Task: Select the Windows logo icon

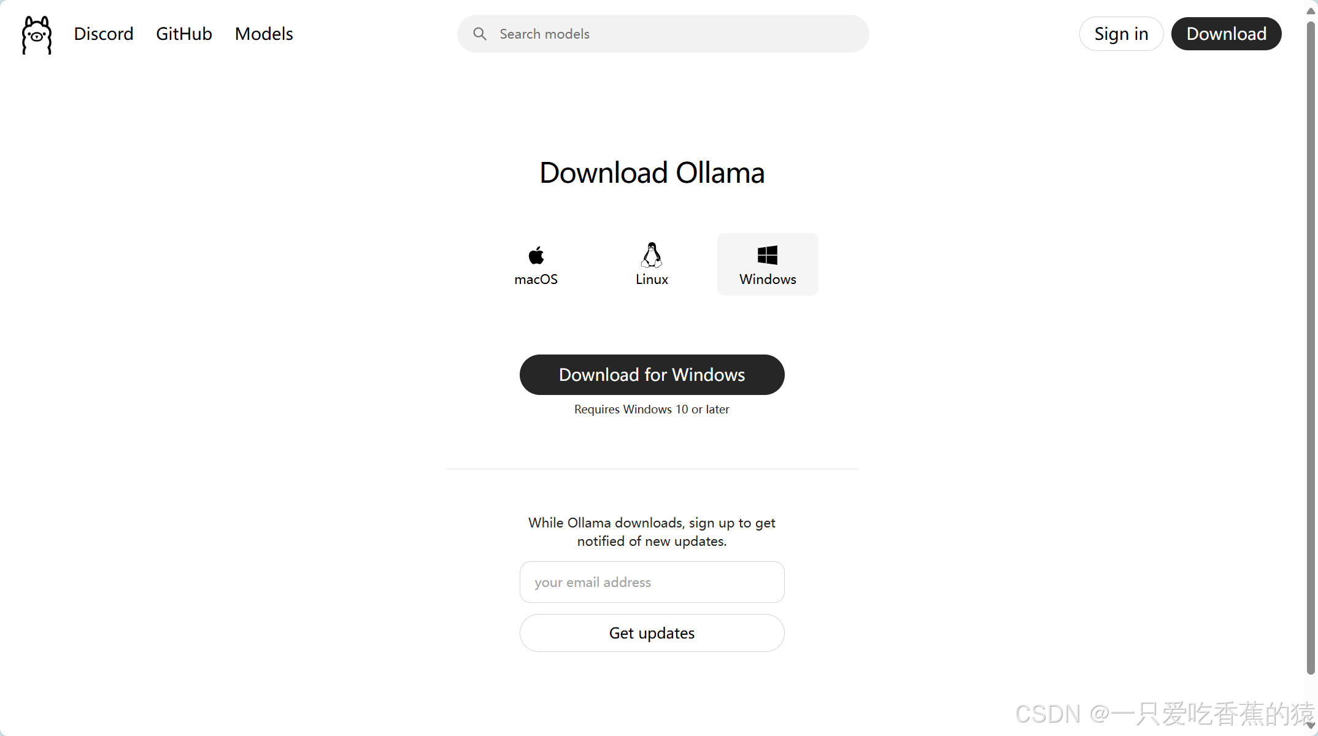Action: tap(767, 255)
